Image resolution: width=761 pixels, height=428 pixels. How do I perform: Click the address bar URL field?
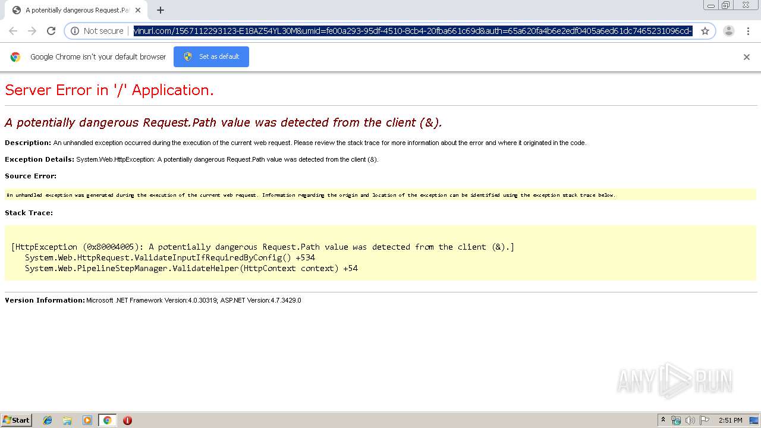tap(413, 31)
